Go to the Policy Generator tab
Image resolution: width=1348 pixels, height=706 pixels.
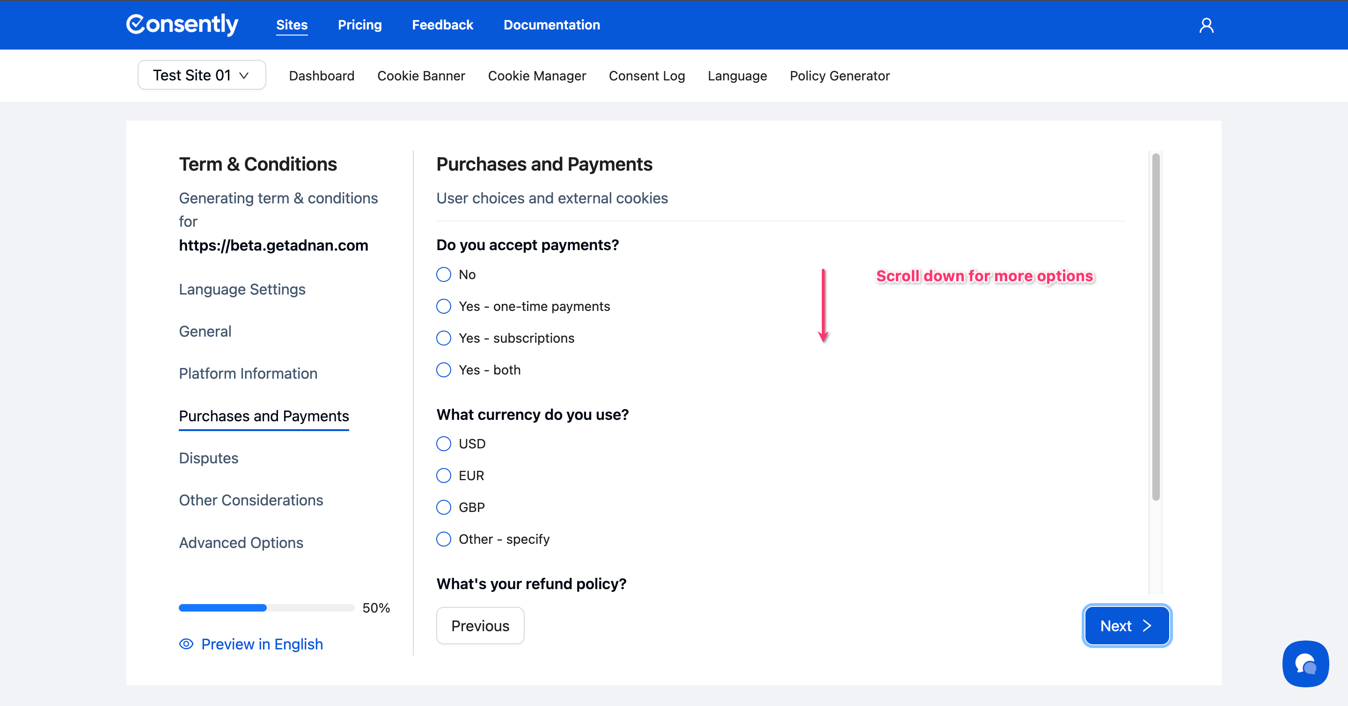839,76
